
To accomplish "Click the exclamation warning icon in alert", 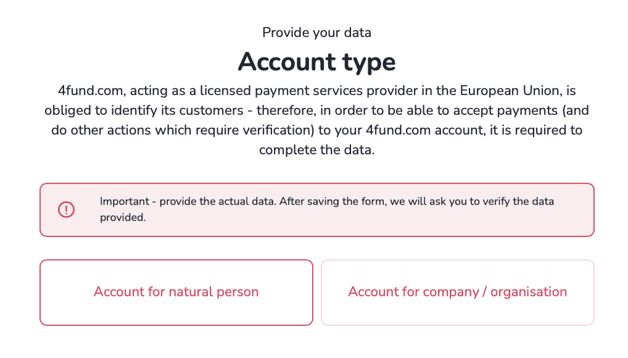I will pos(66,210).
